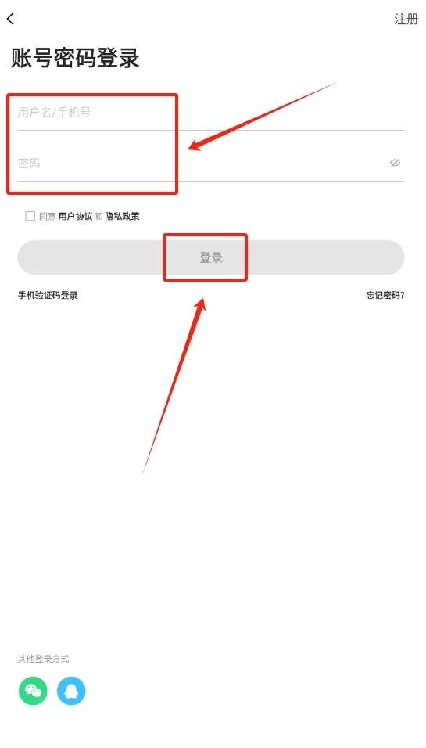Switch to 手机验证码登录
426x748 pixels.
click(x=48, y=295)
